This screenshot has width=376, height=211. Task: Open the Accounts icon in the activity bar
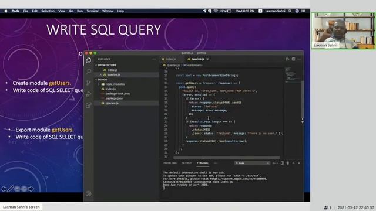pos(89,193)
